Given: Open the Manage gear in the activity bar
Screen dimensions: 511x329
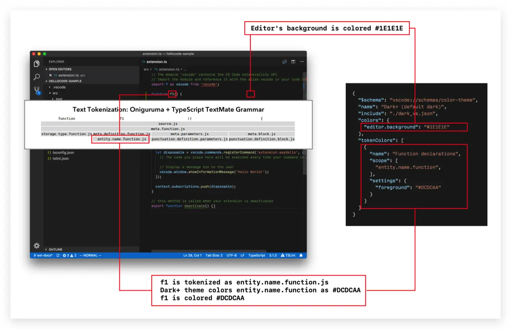Looking at the screenshot, I should click(36, 246).
